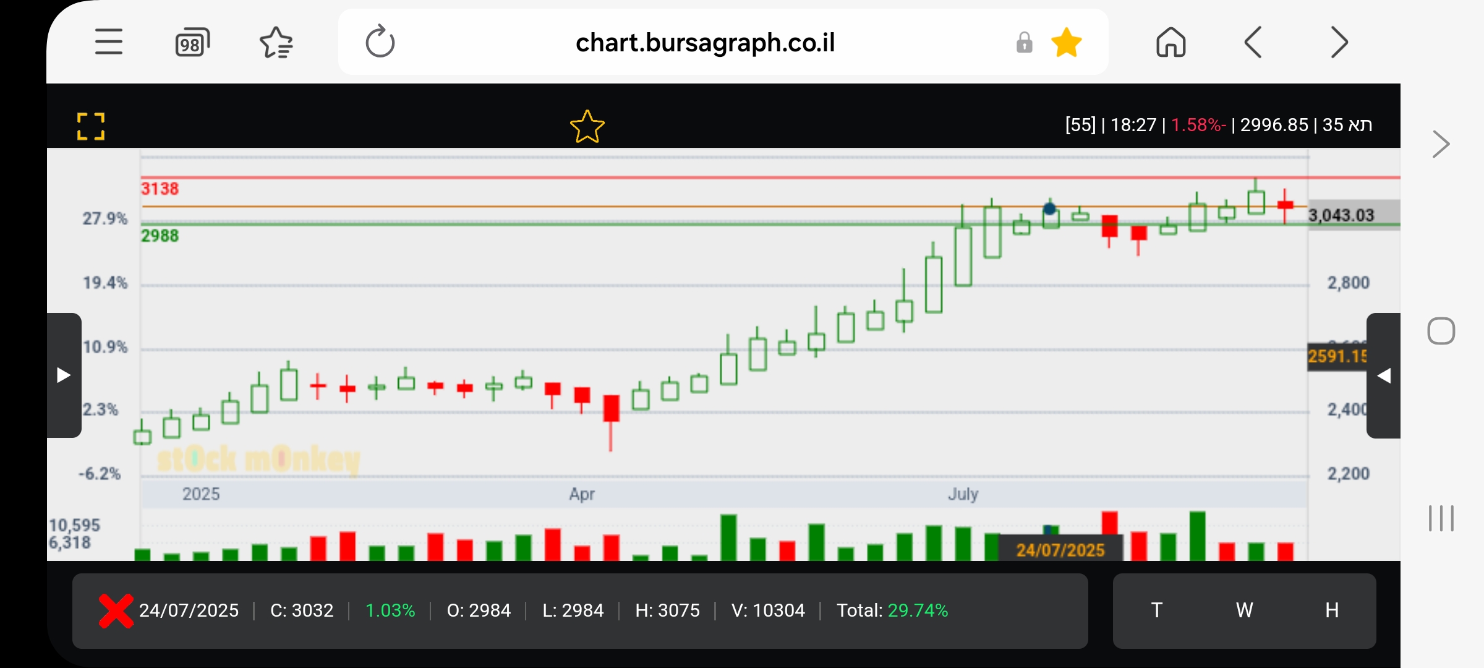This screenshot has width=1484, height=668.
Task: Expand the left side panel arrow
Action: pos(64,375)
